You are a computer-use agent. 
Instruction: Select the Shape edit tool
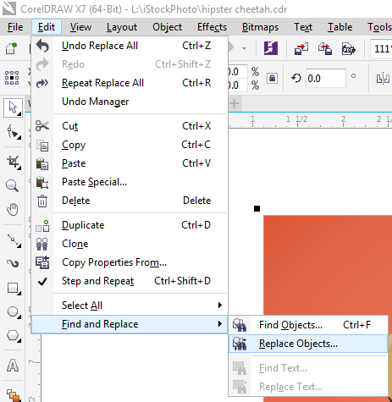[x=13, y=132]
